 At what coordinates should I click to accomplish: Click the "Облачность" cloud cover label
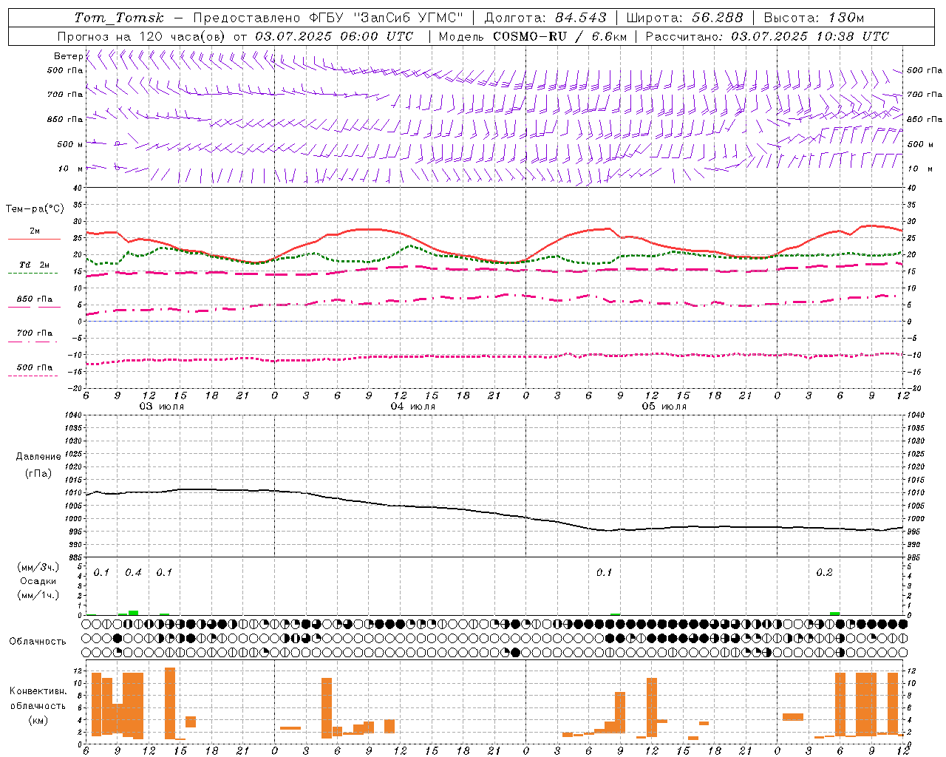click(38, 642)
